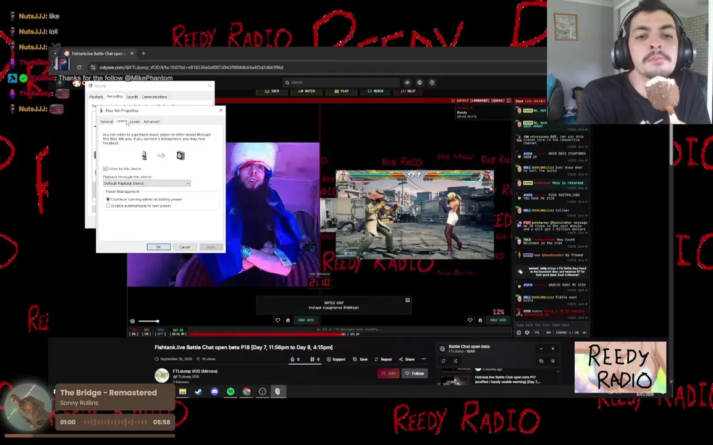Click Cancel in Blue Yeti Properties
The image size is (713, 445).
coord(185,247)
